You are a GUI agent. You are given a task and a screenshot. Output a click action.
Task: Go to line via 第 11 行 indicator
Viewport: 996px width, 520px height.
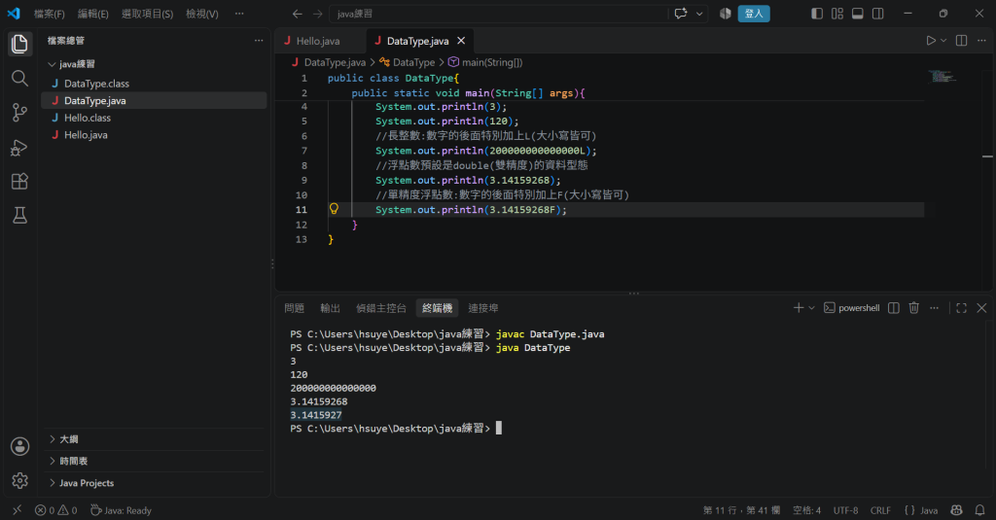click(x=741, y=510)
